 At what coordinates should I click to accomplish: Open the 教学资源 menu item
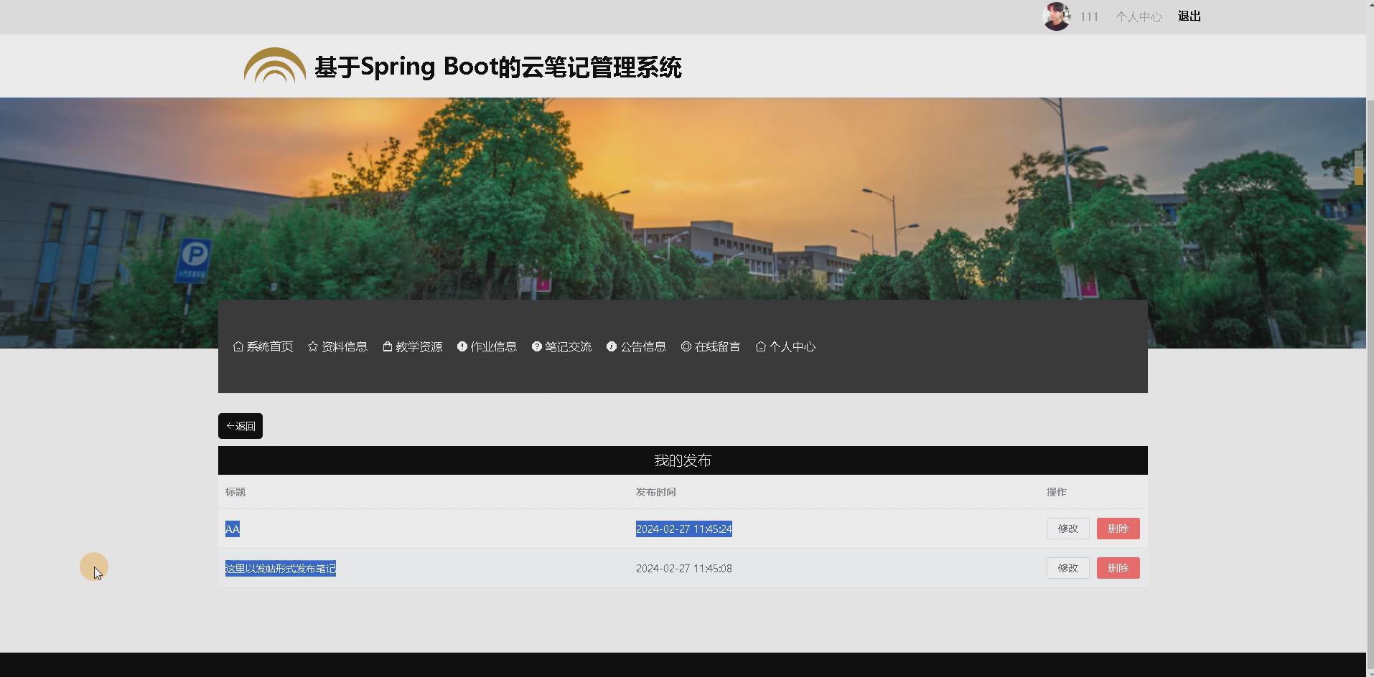(x=419, y=347)
